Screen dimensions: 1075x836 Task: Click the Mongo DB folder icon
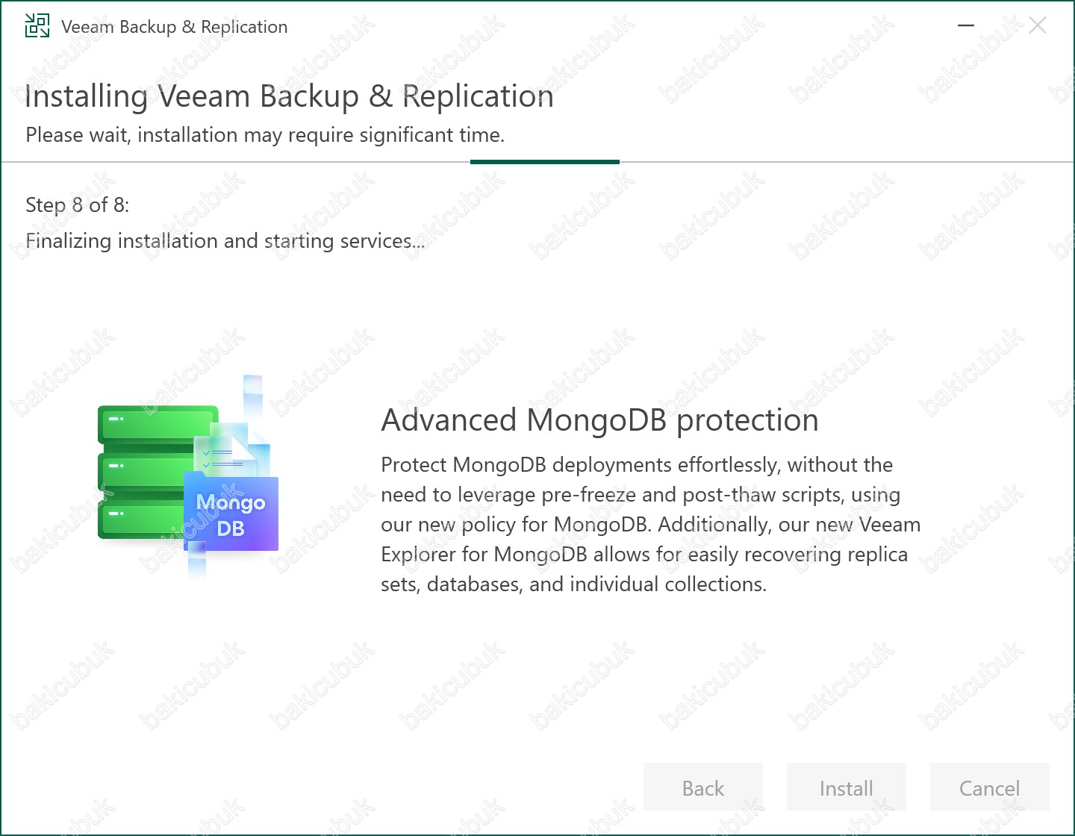(231, 515)
